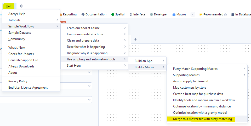The width and height of the screenshot is (251, 126).
Task: Open the In-Database tool category
Action: click(240, 15)
